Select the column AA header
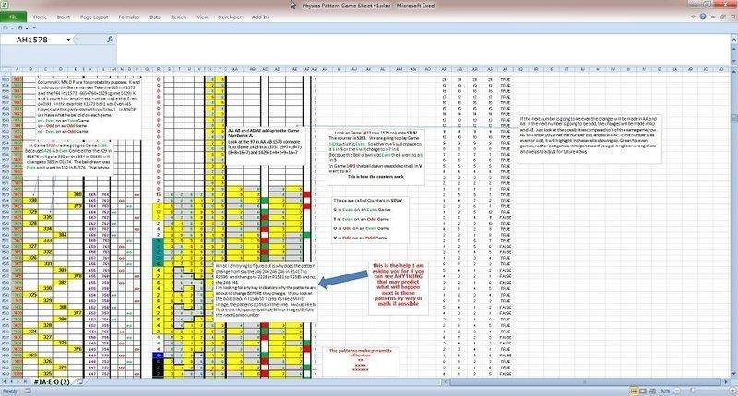The width and height of the screenshot is (738, 396). click(x=235, y=69)
